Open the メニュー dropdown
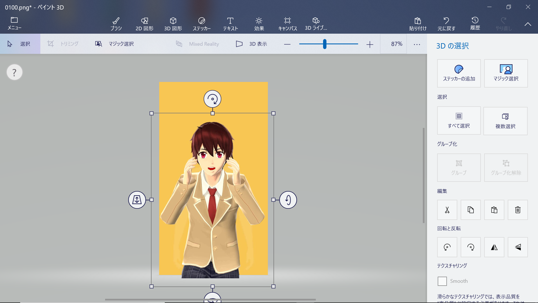The height and width of the screenshot is (303, 538). (x=14, y=23)
